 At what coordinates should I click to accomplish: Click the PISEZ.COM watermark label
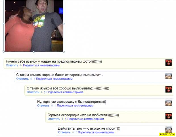click(167, 134)
